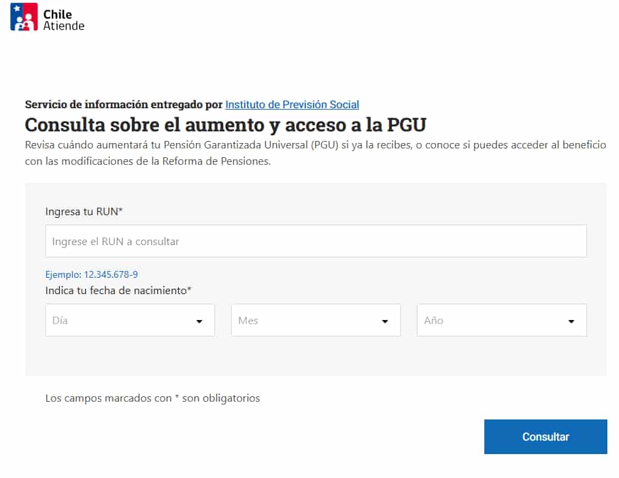Click the "Servicio de información entregado por" text
This screenshot has width=619, height=478.
point(124,104)
